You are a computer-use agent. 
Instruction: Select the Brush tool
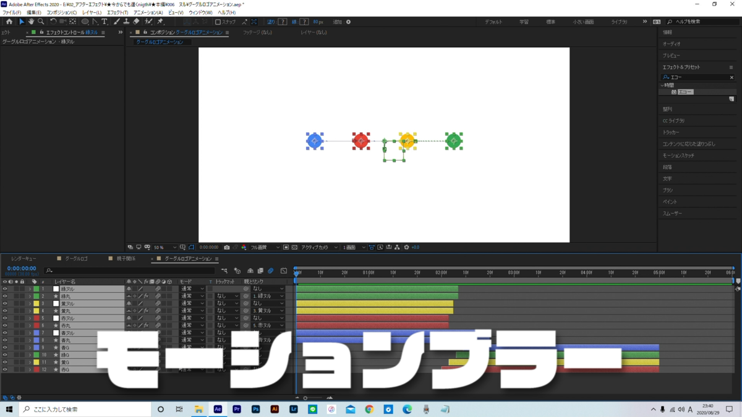117,22
